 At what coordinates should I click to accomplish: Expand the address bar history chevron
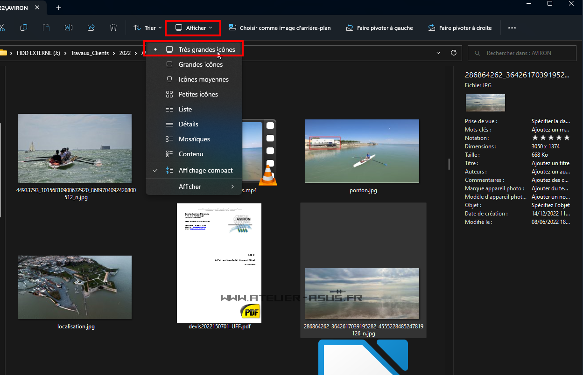(x=438, y=53)
